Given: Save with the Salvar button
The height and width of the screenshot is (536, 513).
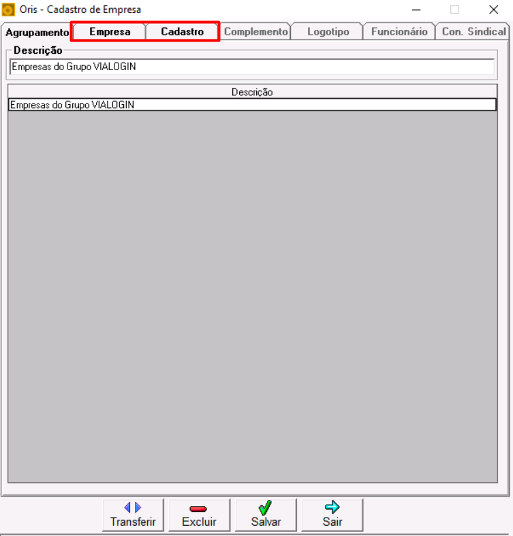Looking at the screenshot, I should (266, 515).
